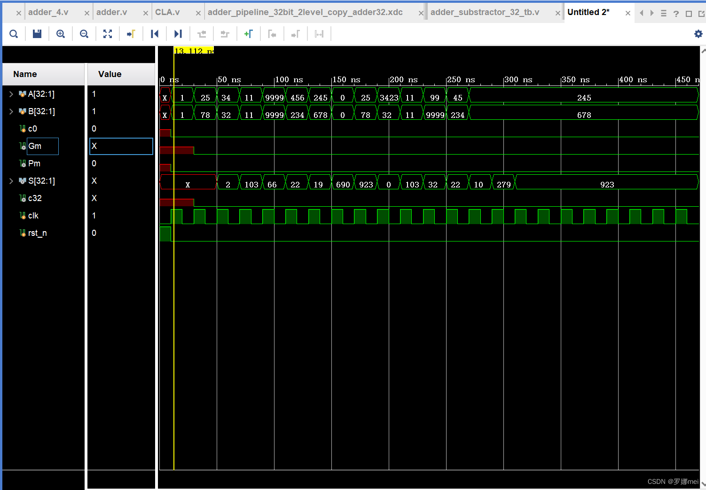
Task: Expand the A[32:1] bus signal
Action: point(11,94)
